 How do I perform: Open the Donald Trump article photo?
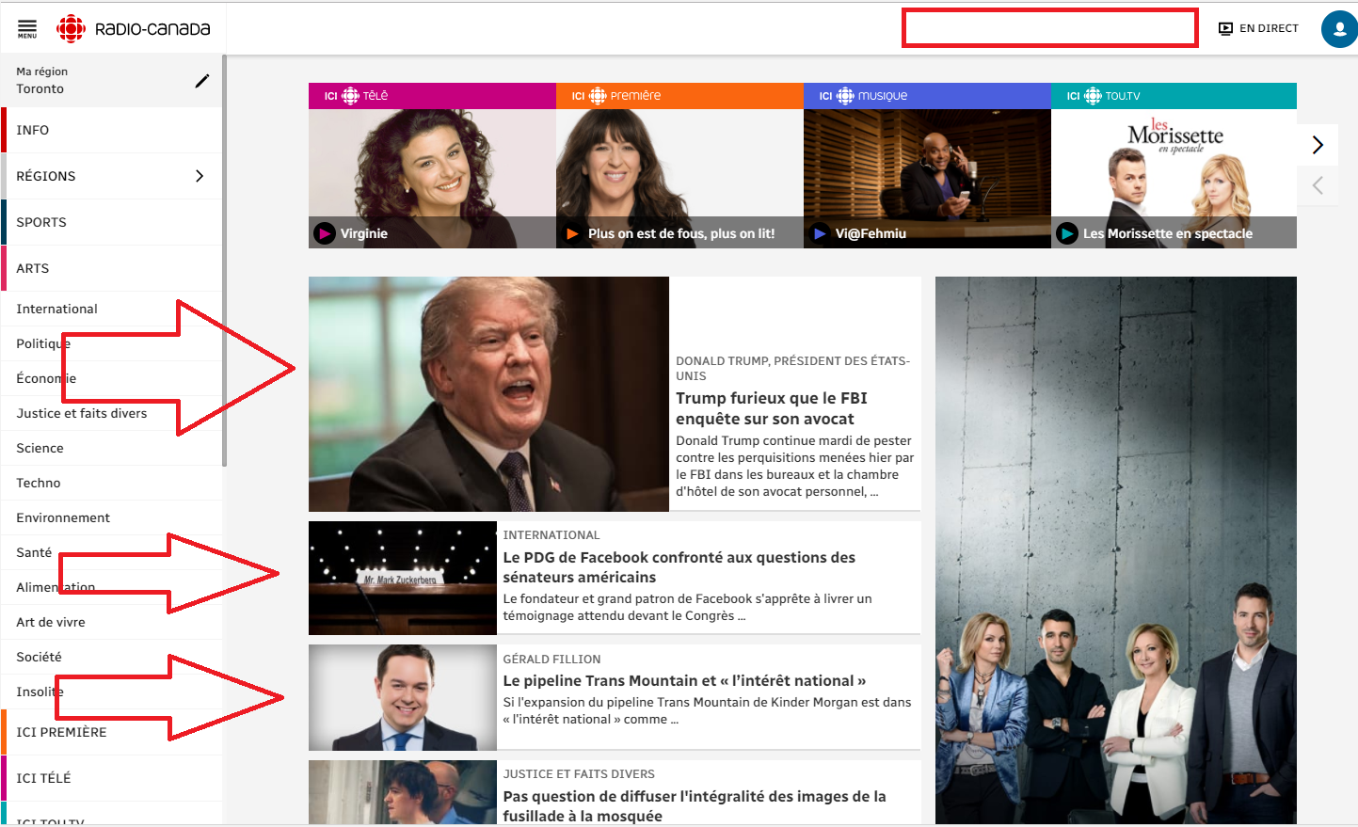click(488, 394)
